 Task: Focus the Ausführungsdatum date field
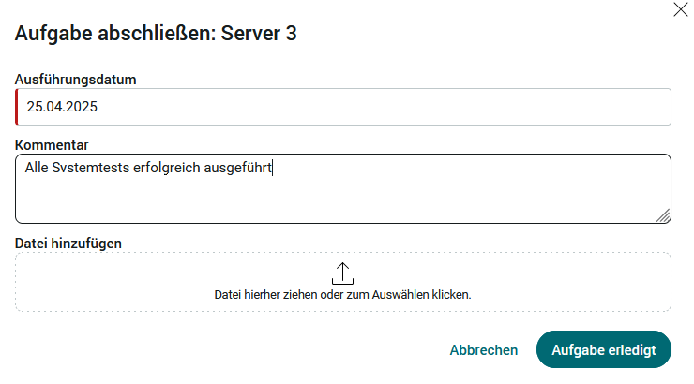pyautogui.click(x=343, y=107)
